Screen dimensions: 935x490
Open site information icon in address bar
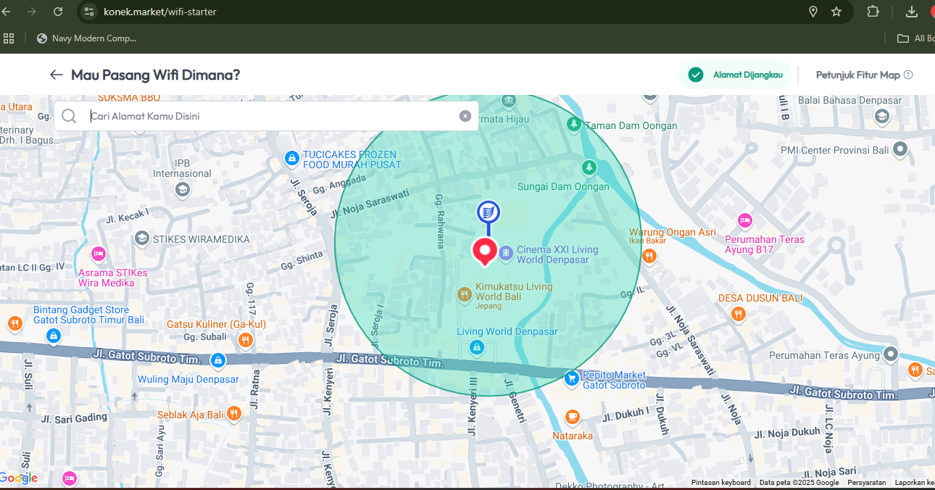coord(89,12)
